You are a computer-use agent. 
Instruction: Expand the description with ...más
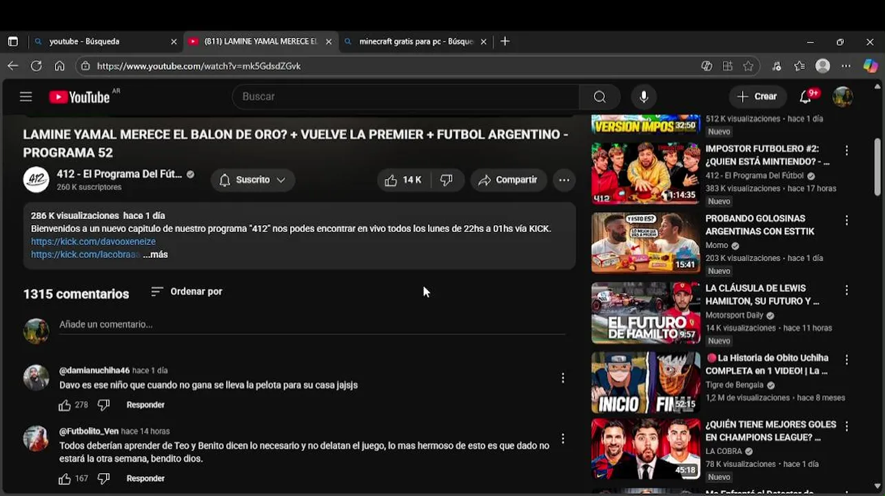(x=155, y=254)
